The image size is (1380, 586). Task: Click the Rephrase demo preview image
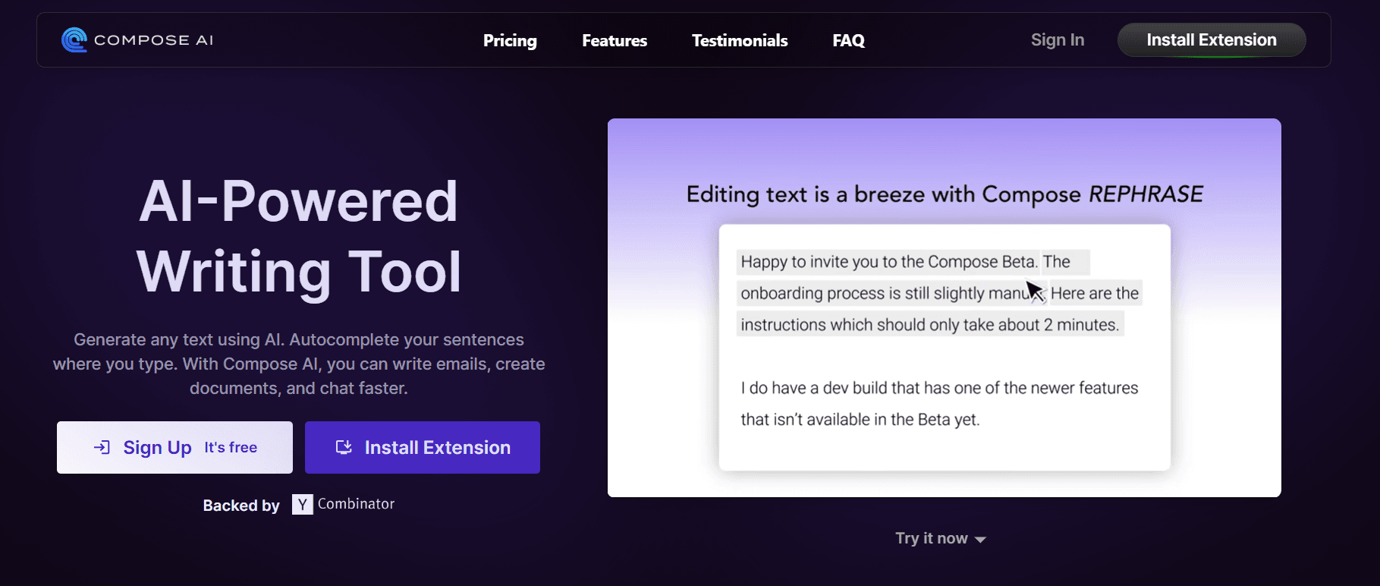pyautogui.click(x=944, y=307)
